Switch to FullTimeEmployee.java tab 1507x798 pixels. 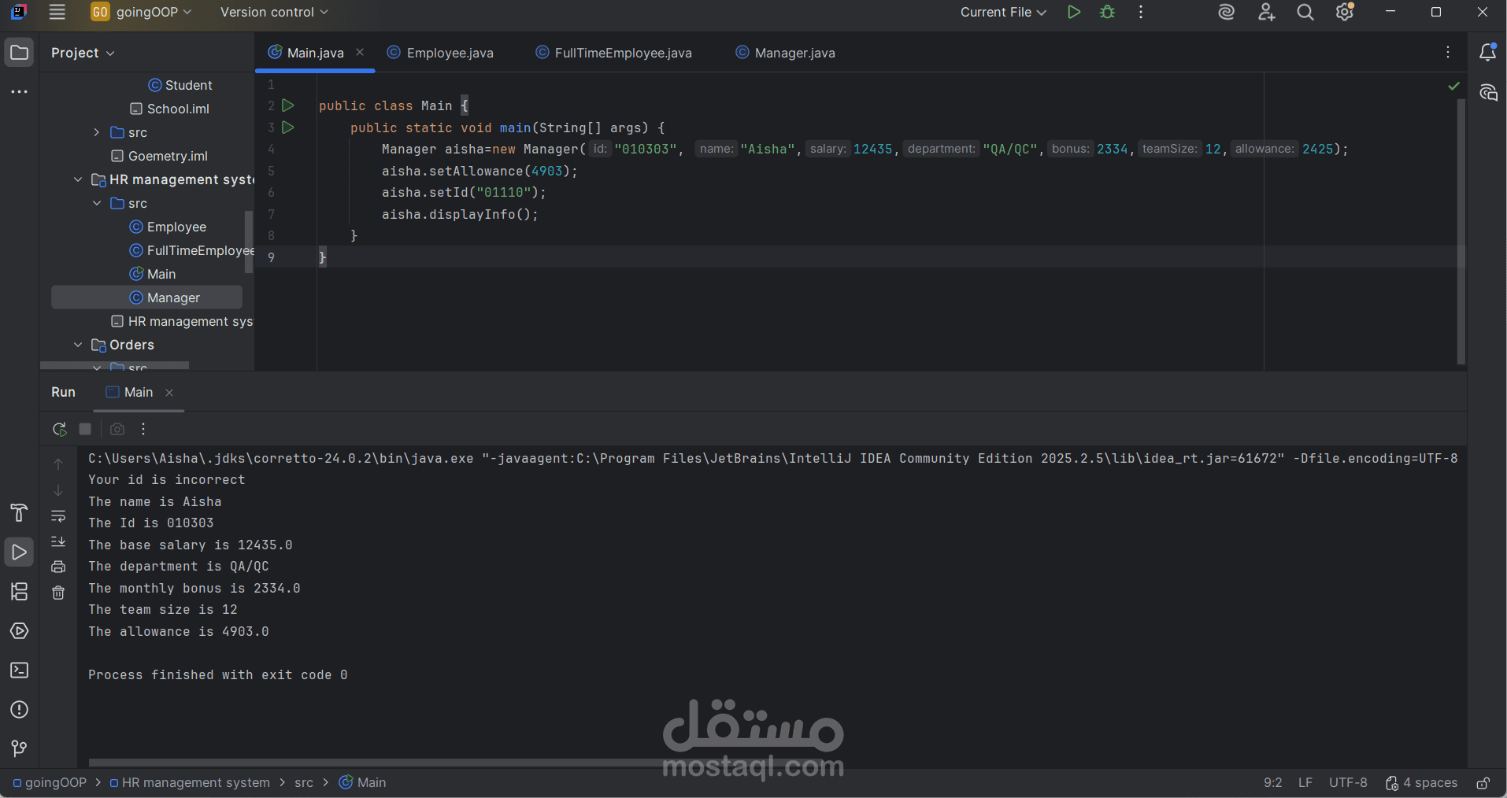pos(613,53)
